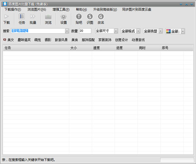This screenshot has height=164, width=196.
Task: Select the 摄影 category link
Action: pos(48,40)
